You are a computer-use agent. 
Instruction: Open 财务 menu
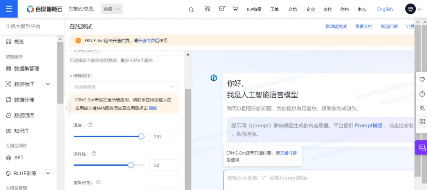coord(345,9)
